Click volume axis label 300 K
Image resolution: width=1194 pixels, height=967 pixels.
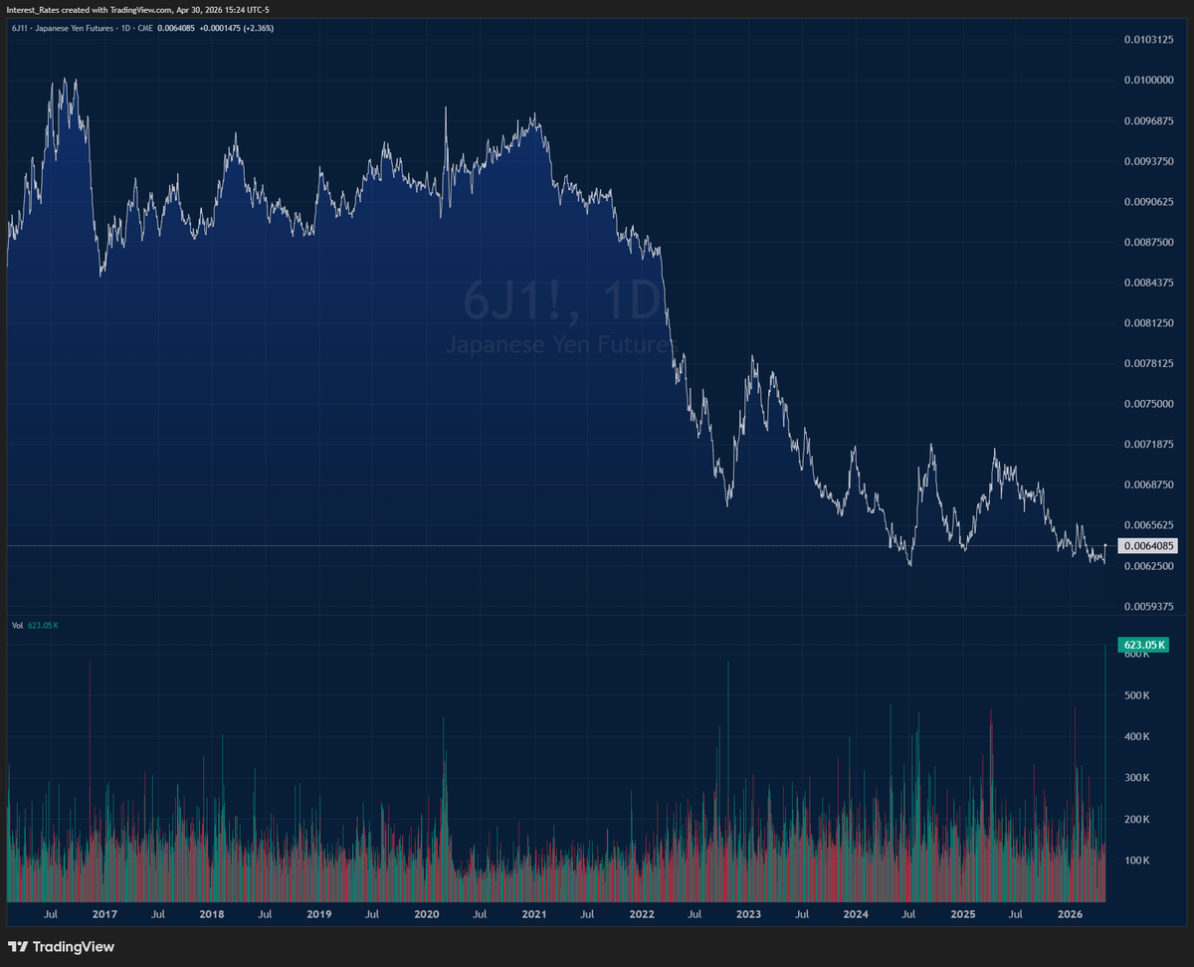(1136, 778)
